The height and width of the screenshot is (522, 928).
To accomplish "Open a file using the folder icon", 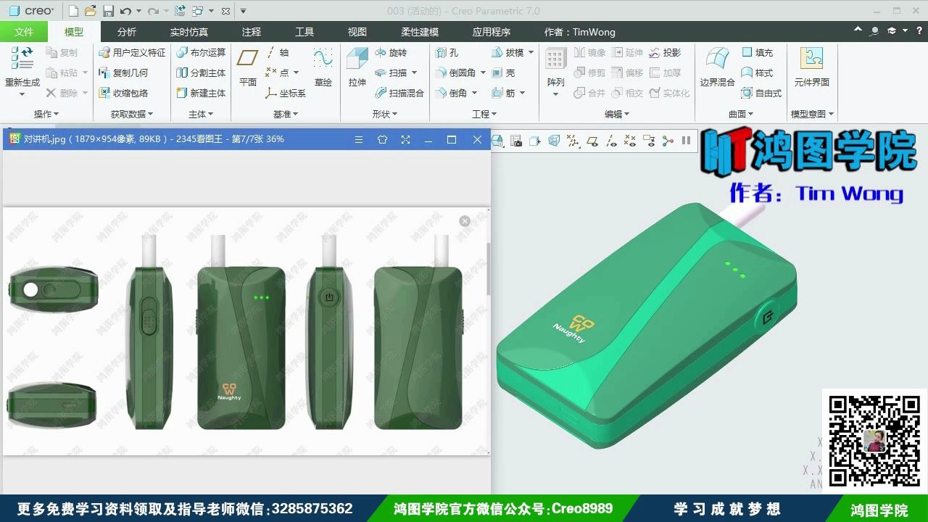I will (90, 11).
